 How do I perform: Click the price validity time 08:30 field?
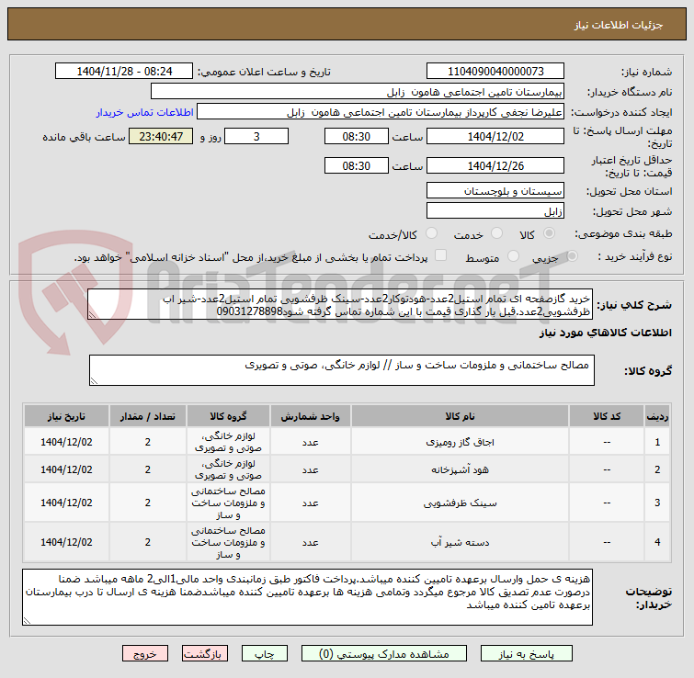357,165
